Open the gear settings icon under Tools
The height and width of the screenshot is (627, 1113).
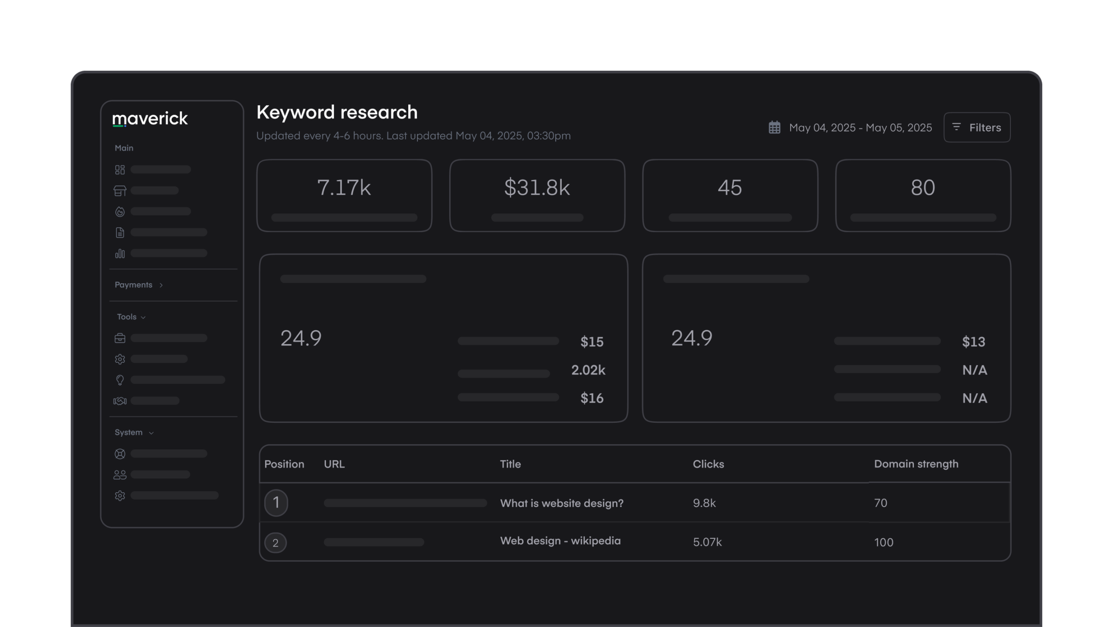(120, 359)
